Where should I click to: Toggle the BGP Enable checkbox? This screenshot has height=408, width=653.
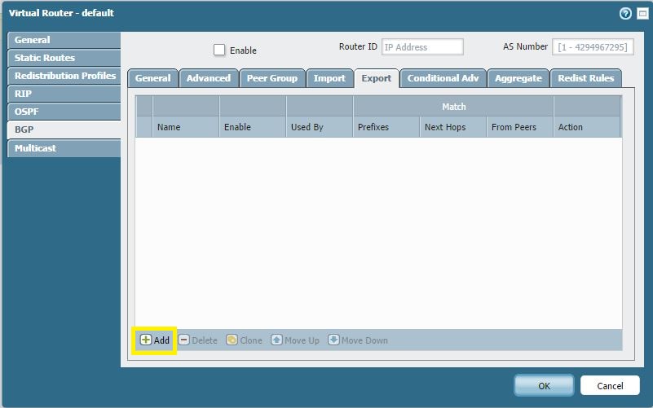pos(219,50)
